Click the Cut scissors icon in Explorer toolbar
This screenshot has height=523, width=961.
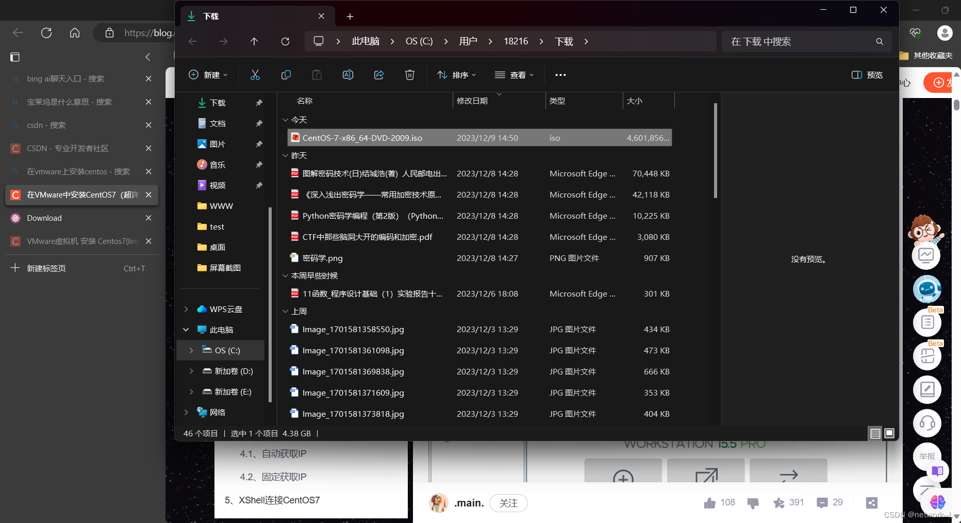[x=255, y=75]
